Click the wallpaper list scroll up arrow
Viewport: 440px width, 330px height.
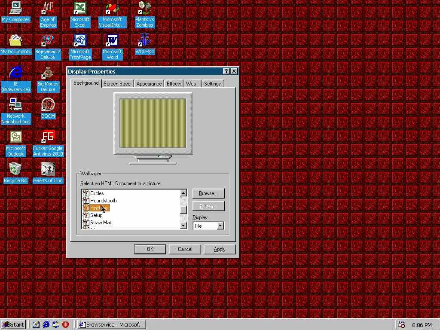pyautogui.click(x=183, y=193)
